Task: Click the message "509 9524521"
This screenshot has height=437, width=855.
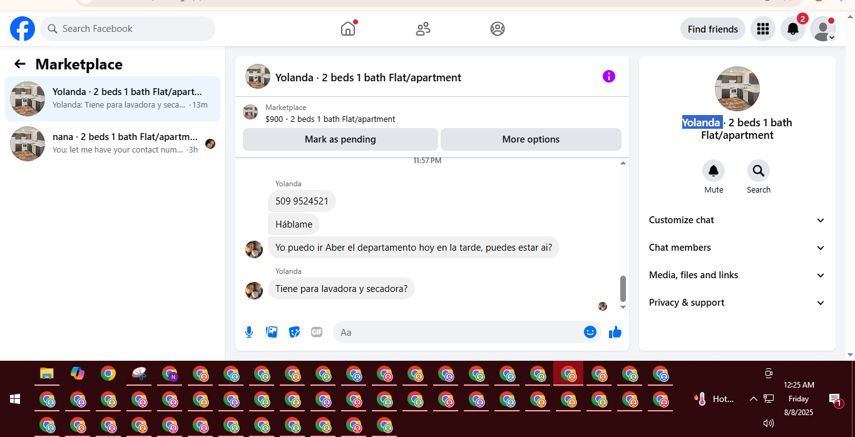Action: pyautogui.click(x=302, y=201)
